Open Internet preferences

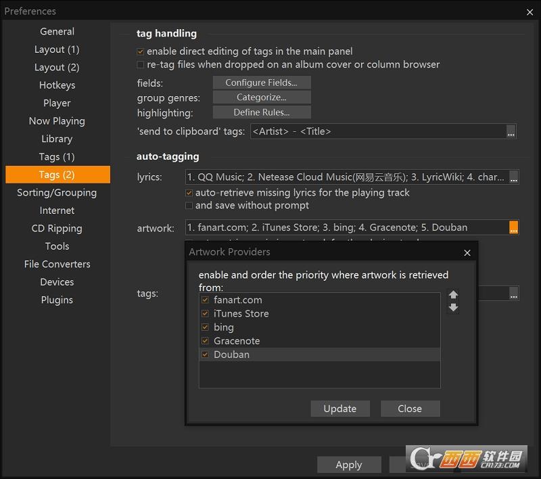tap(57, 210)
